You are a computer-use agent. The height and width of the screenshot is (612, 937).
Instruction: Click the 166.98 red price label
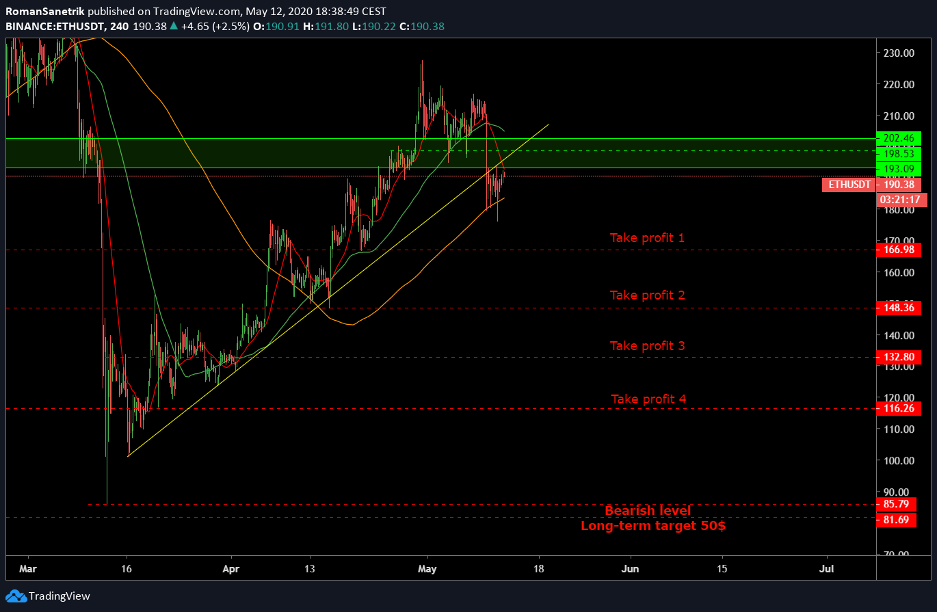pyautogui.click(x=900, y=250)
